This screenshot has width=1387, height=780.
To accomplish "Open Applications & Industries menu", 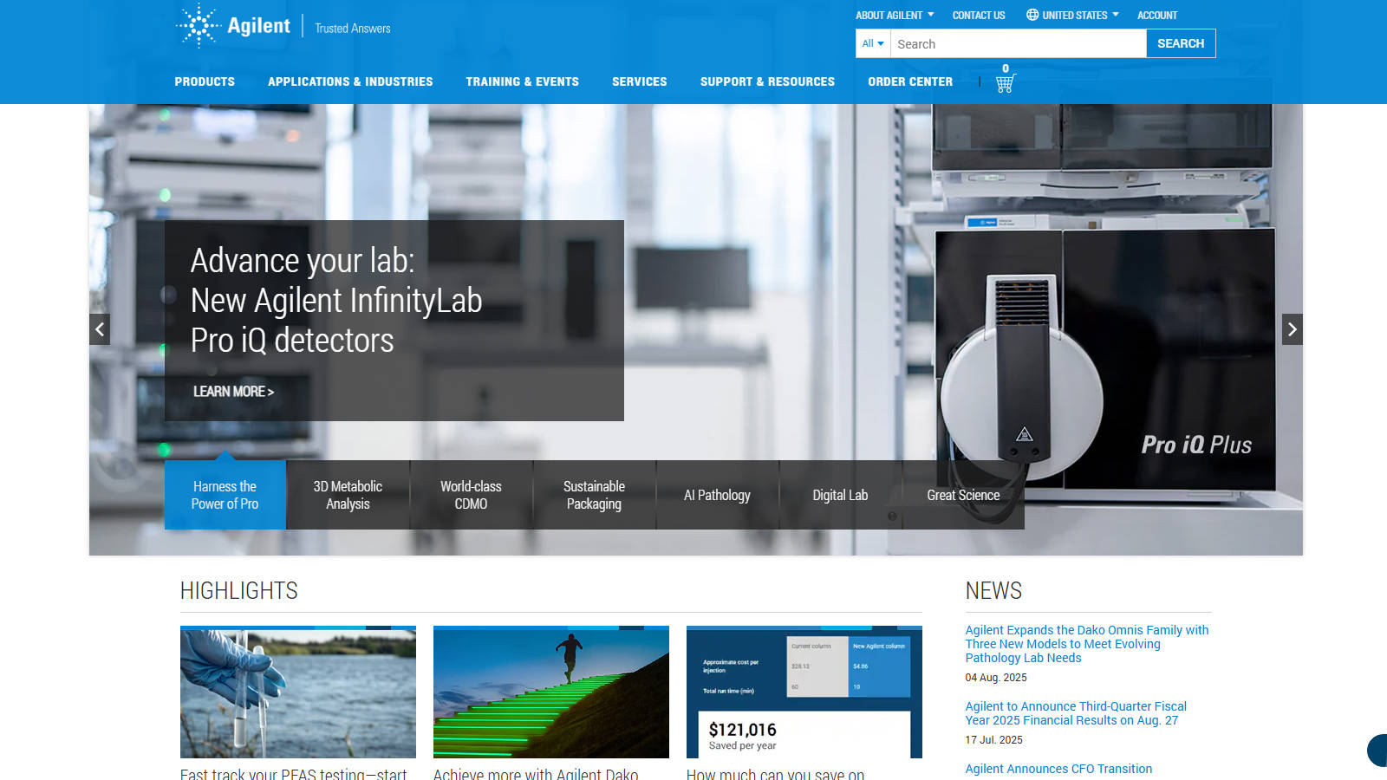I will [x=350, y=81].
